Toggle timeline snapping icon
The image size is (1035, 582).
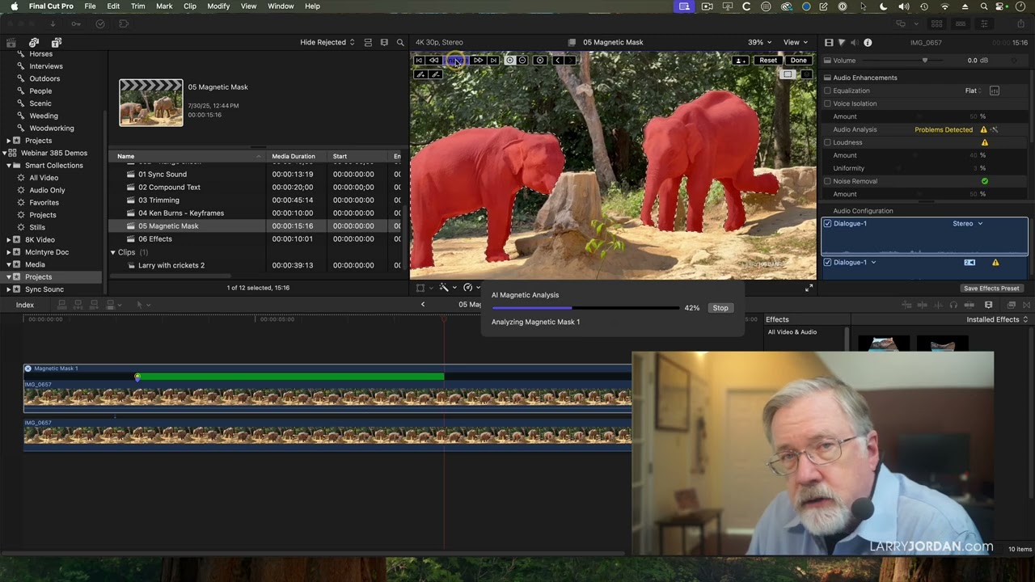969,305
